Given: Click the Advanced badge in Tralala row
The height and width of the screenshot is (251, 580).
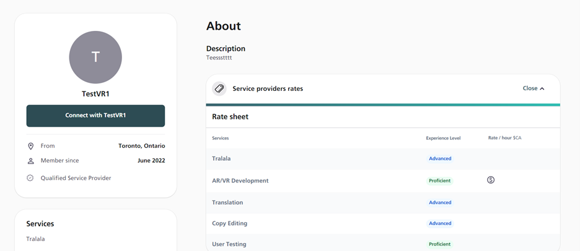Looking at the screenshot, I should point(440,158).
